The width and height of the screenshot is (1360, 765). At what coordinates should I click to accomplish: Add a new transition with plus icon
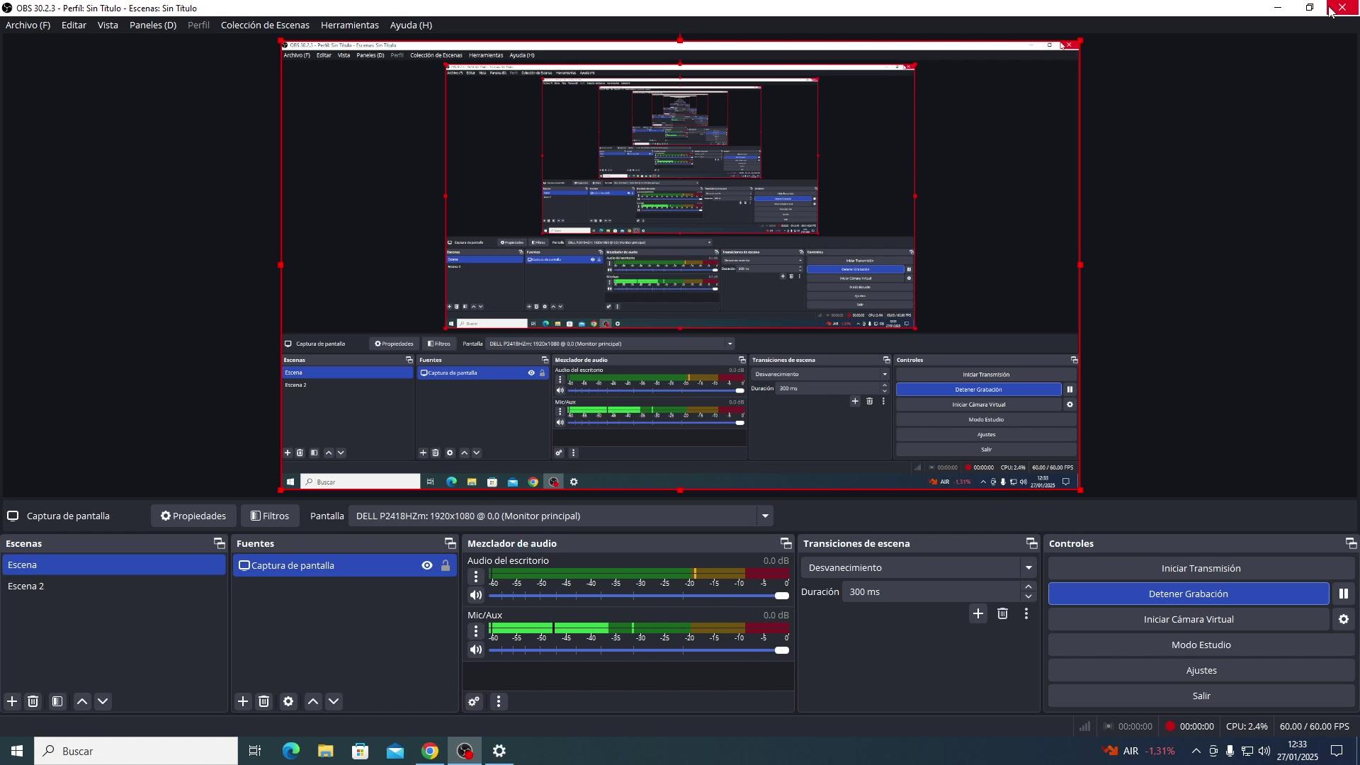(978, 614)
